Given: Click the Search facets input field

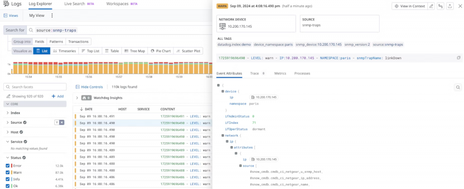Looking at the screenshot, I should click(x=36, y=87).
